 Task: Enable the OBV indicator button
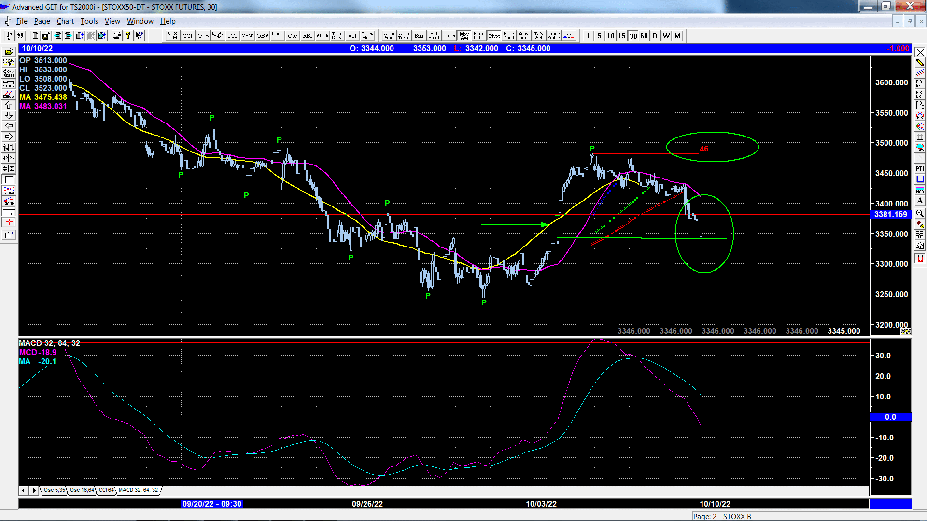(262, 36)
